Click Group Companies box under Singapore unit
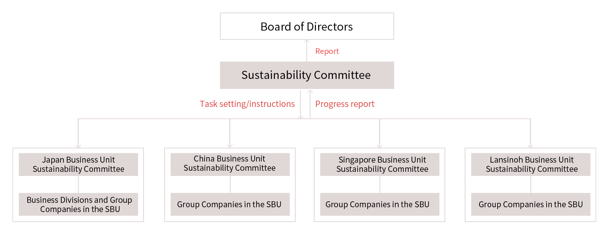The height and width of the screenshot is (236, 609). (x=380, y=204)
